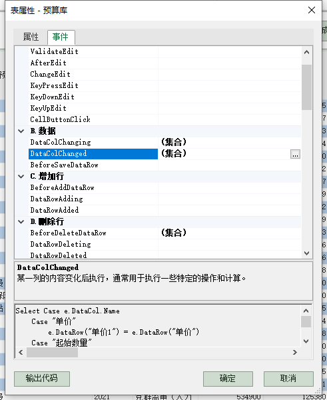Select the DataColChanging event row
Viewport: 327px width, 400px height.
click(158, 143)
